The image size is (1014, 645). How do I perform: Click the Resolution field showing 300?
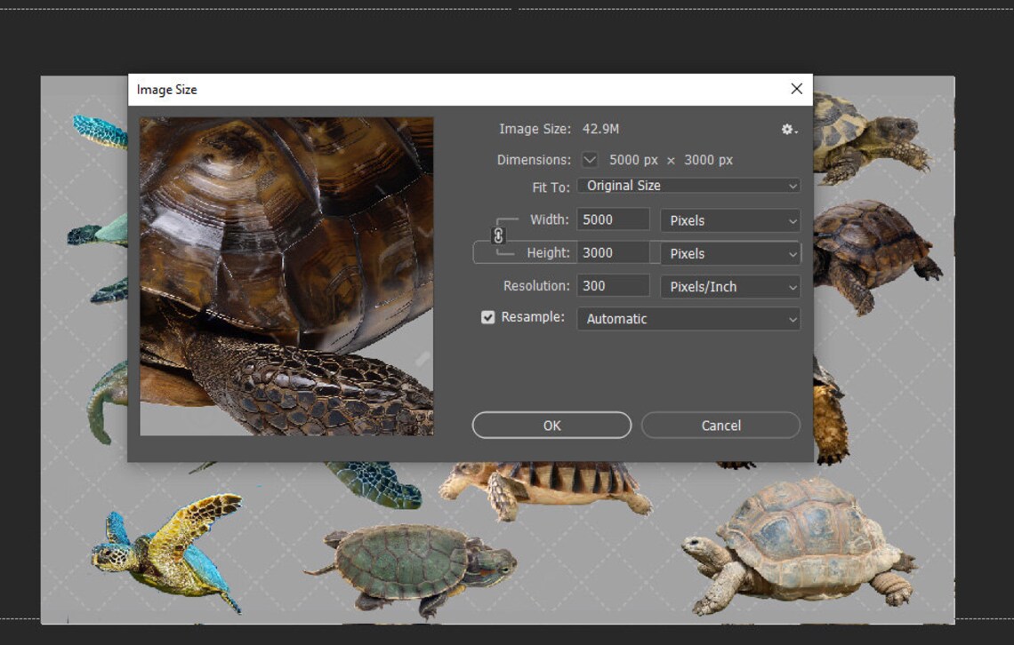[613, 285]
